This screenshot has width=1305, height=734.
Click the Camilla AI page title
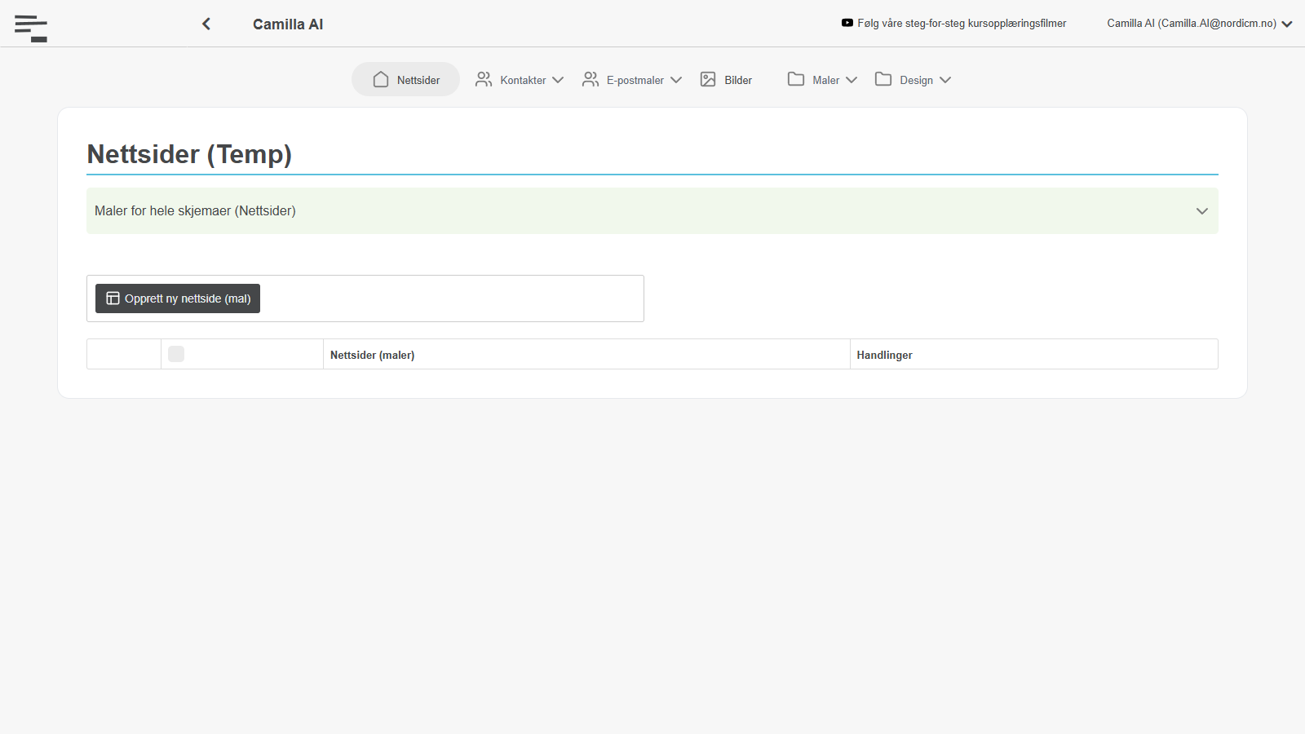tap(288, 24)
